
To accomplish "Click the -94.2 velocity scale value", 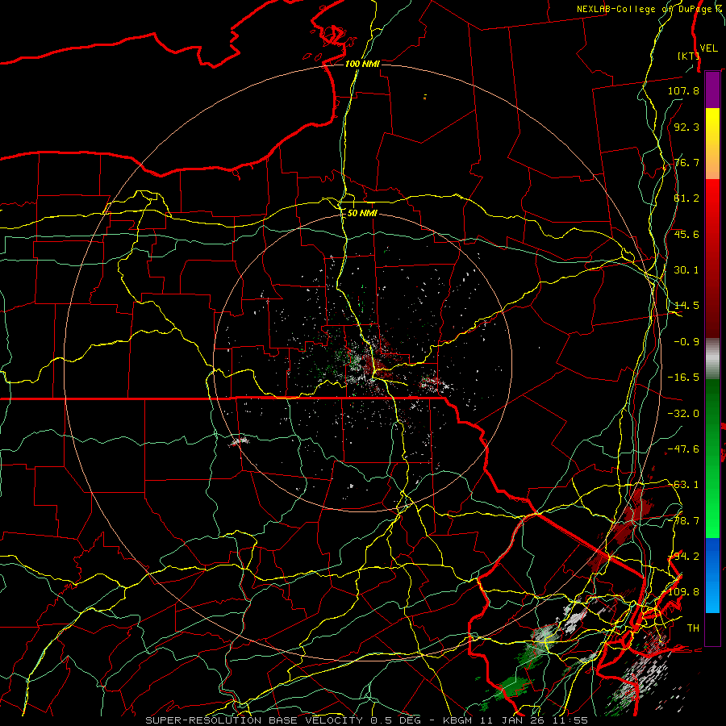I will pyautogui.click(x=683, y=557).
